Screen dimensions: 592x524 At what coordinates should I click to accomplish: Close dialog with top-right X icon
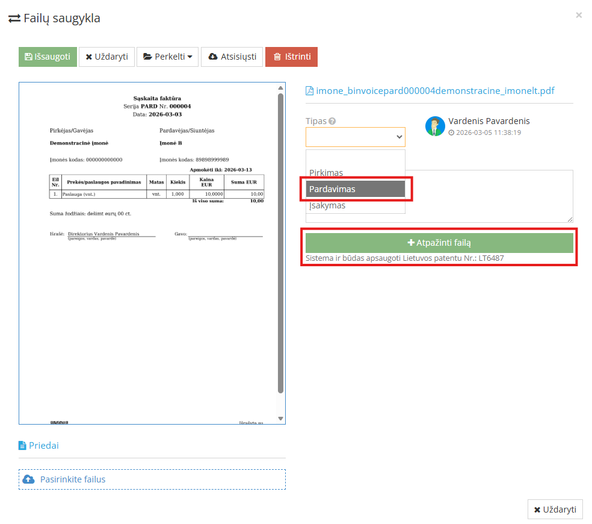[579, 15]
